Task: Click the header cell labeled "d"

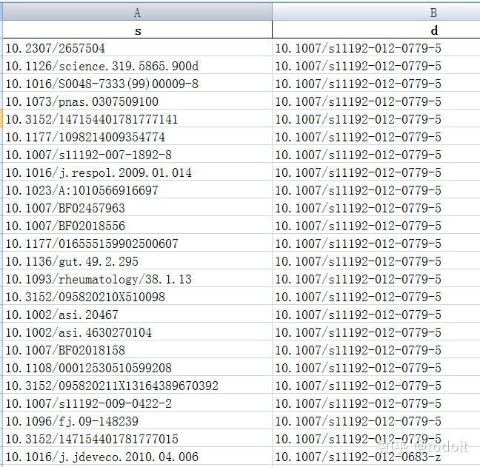Action: tap(376, 30)
